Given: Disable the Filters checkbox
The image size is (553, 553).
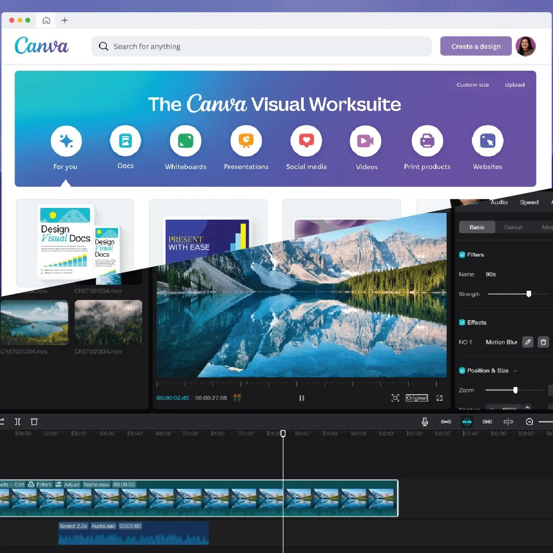Looking at the screenshot, I should tap(461, 255).
